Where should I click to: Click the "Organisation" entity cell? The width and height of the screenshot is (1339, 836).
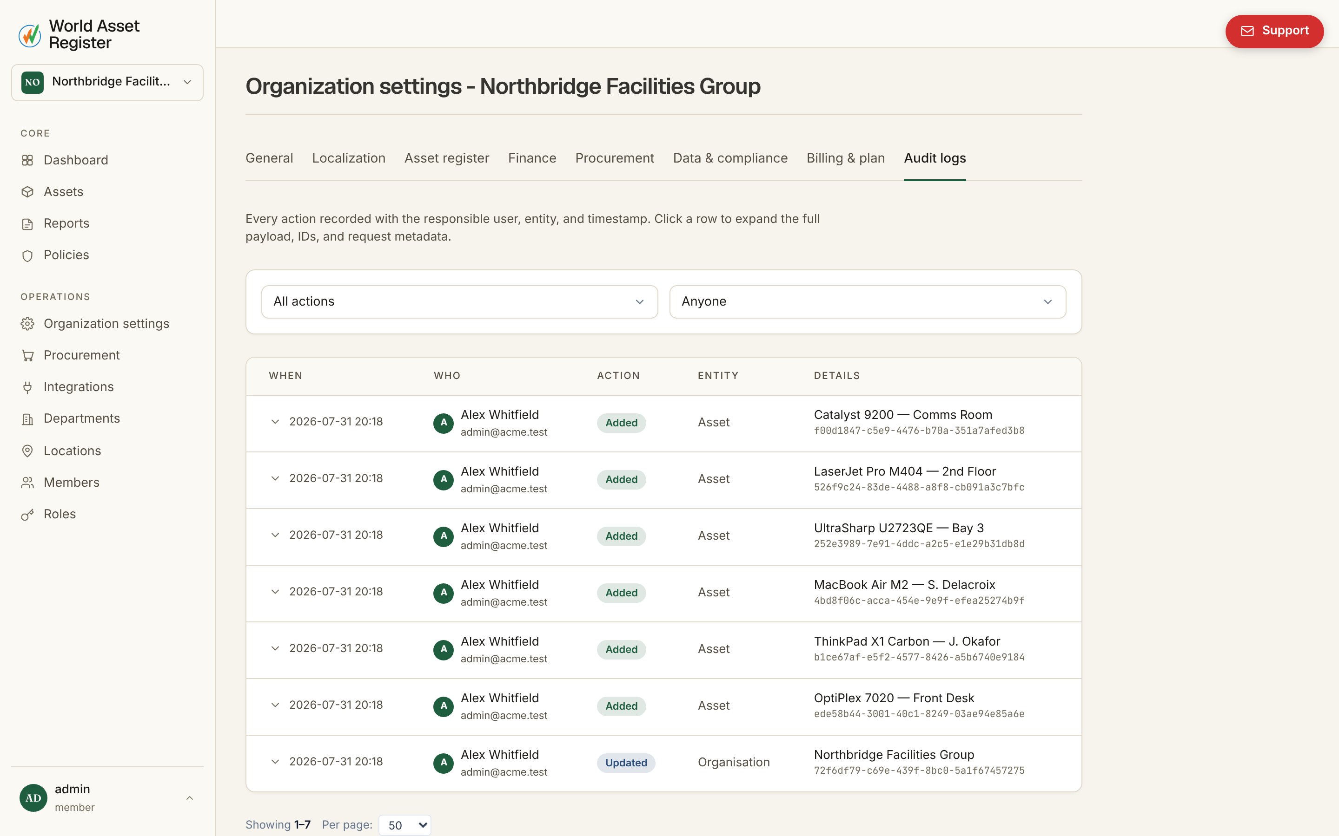[734, 763]
